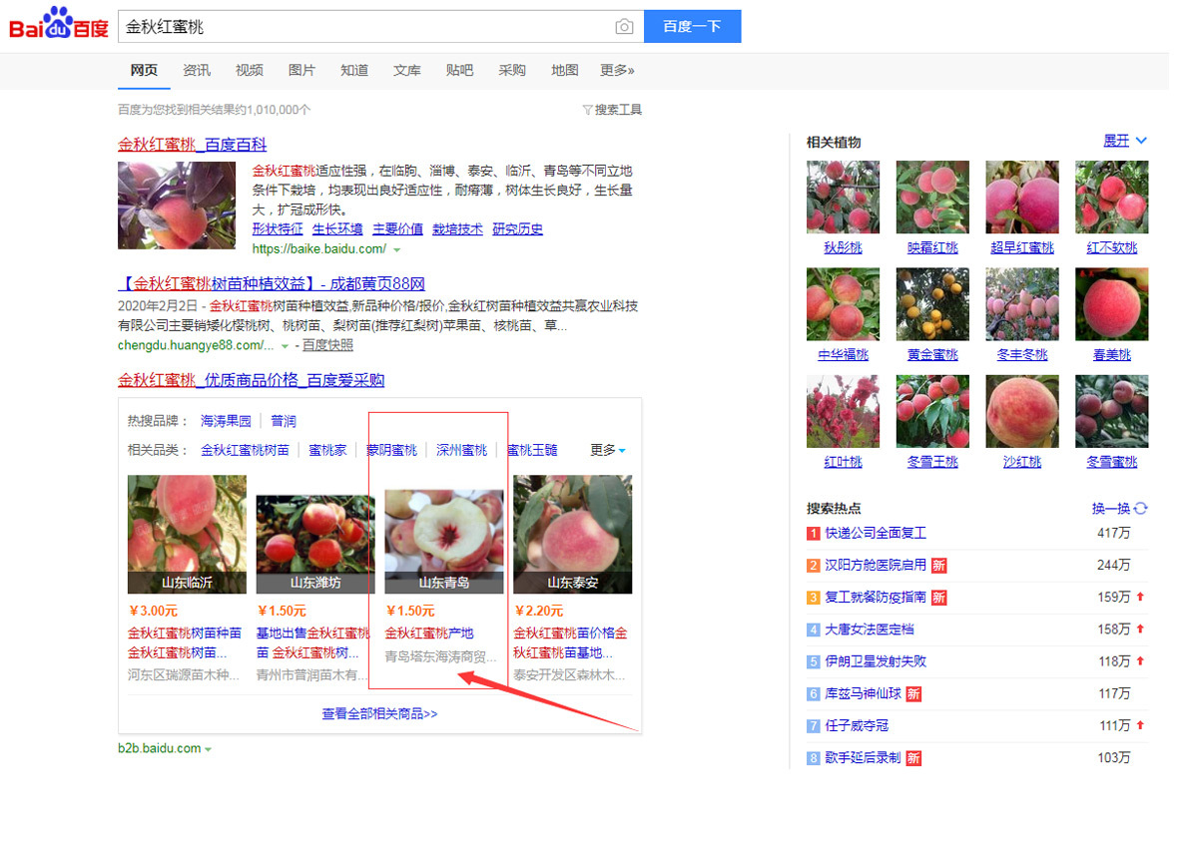Select the 金秋红蜜桃树苗 category
Viewport: 1198px width, 842px height.
click(245, 450)
